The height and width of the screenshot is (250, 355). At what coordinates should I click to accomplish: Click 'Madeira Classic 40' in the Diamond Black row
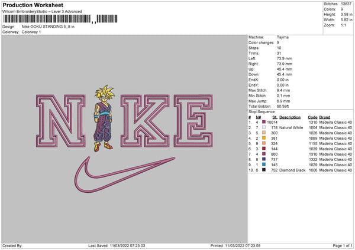(x=335, y=170)
